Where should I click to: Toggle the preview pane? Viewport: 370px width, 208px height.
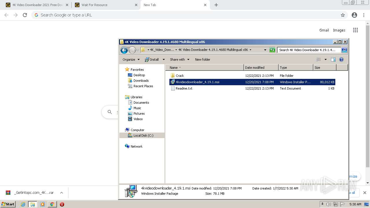333,60
